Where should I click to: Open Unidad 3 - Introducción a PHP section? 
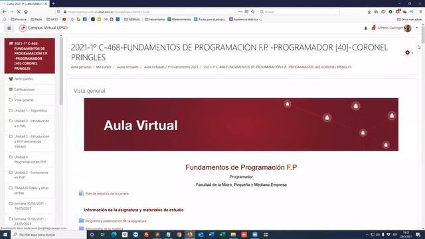click(29, 141)
